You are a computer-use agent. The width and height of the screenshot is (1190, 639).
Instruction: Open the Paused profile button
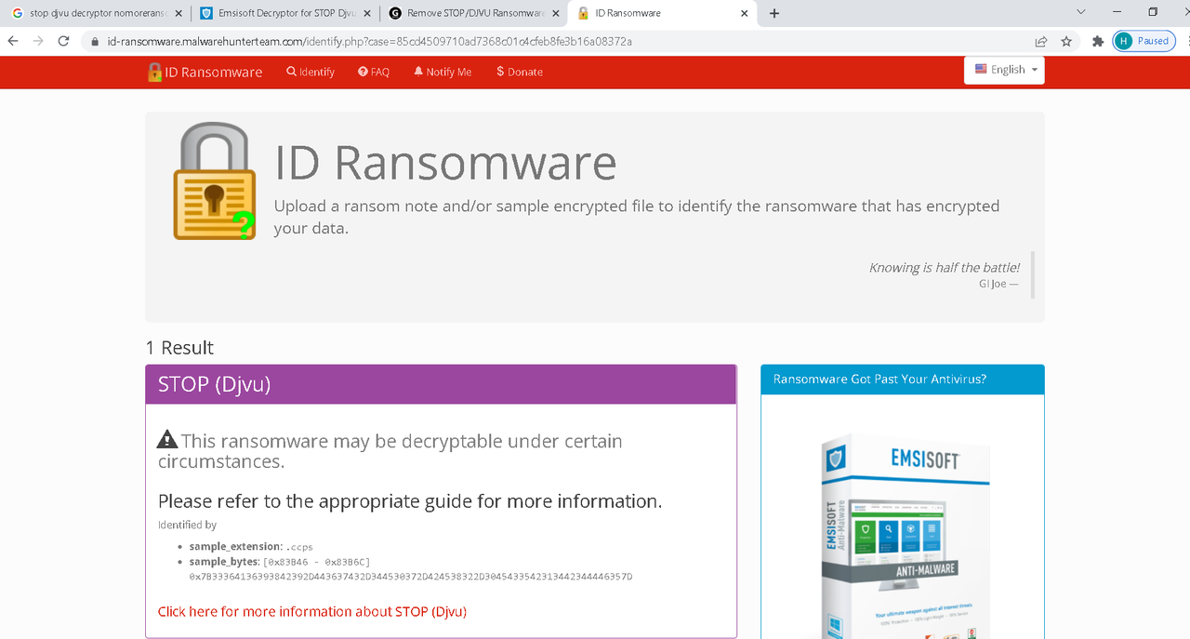click(x=1144, y=41)
